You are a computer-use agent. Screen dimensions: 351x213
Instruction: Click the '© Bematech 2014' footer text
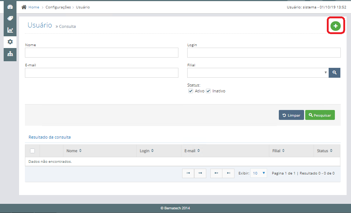coord(175,208)
